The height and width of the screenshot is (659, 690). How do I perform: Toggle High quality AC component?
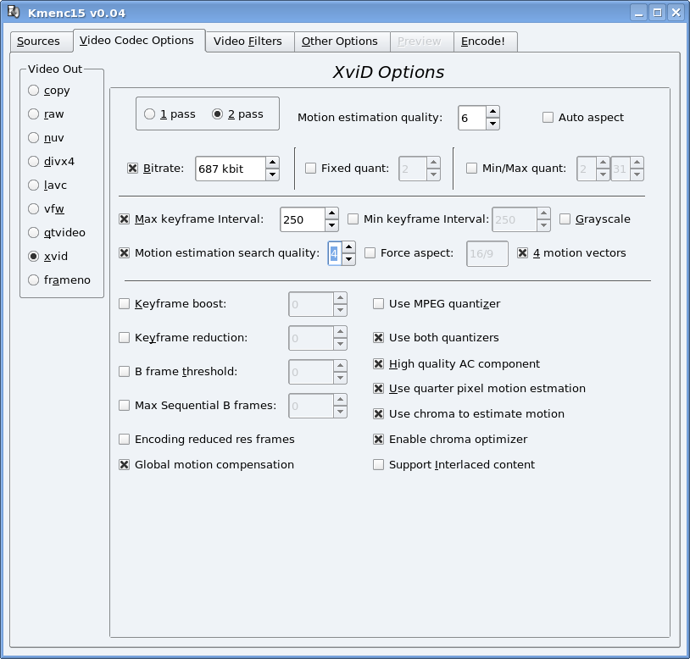[378, 364]
